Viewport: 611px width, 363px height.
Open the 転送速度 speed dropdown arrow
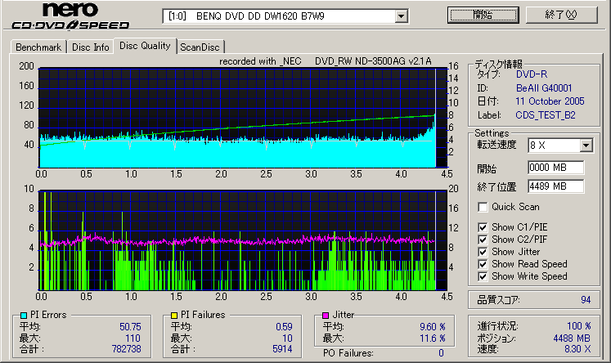coord(586,146)
